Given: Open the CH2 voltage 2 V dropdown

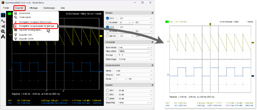Looking at the screenshot, I should tap(136, 27).
